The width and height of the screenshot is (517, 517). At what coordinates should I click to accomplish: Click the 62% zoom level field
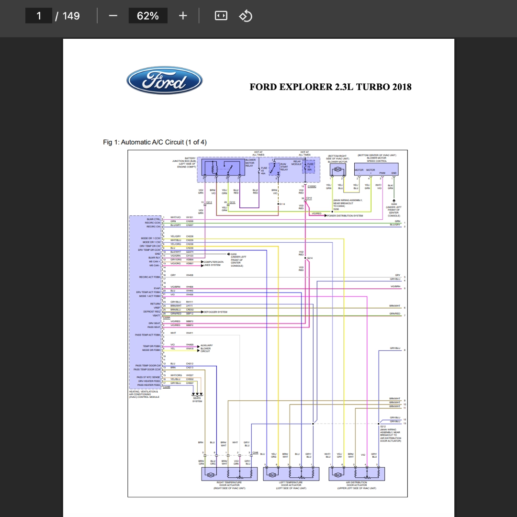pyautogui.click(x=148, y=16)
